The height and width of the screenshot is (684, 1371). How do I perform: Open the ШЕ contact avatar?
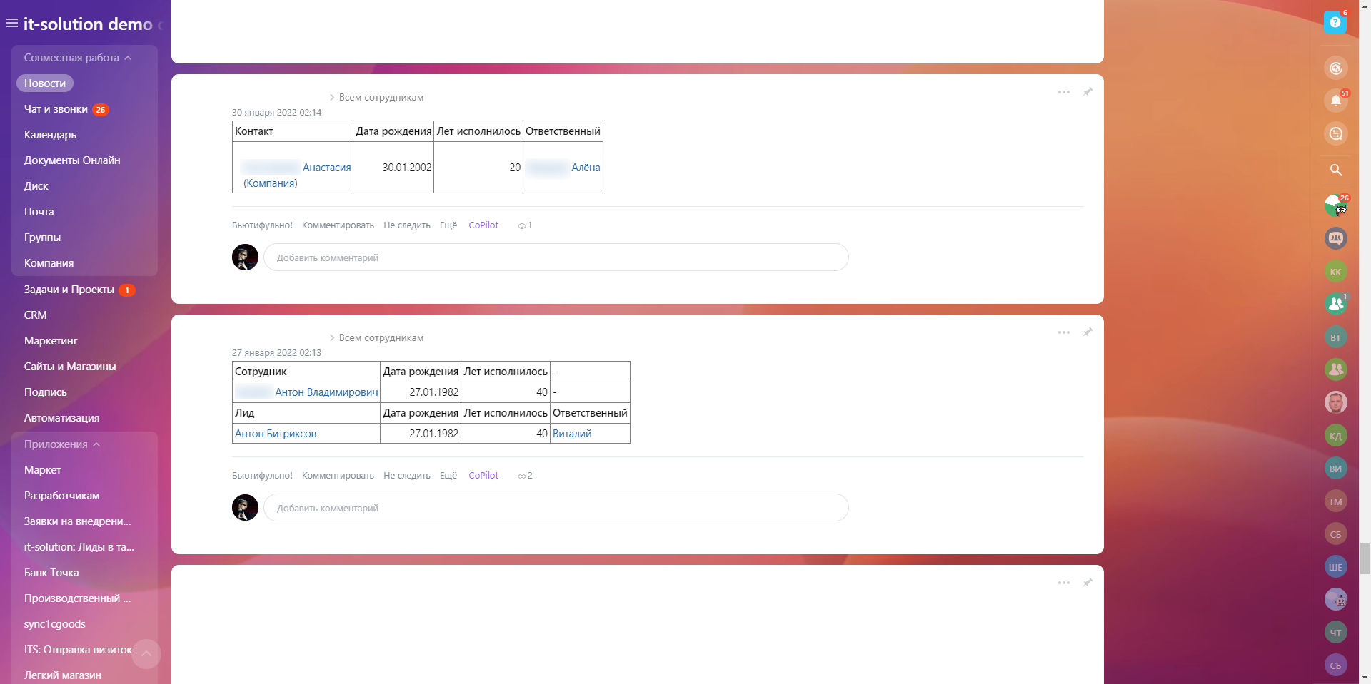tap(1336, 567)
